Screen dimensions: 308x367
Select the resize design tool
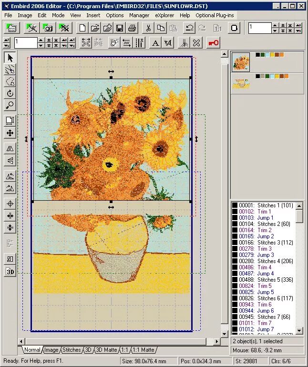(x=10, y=121)
